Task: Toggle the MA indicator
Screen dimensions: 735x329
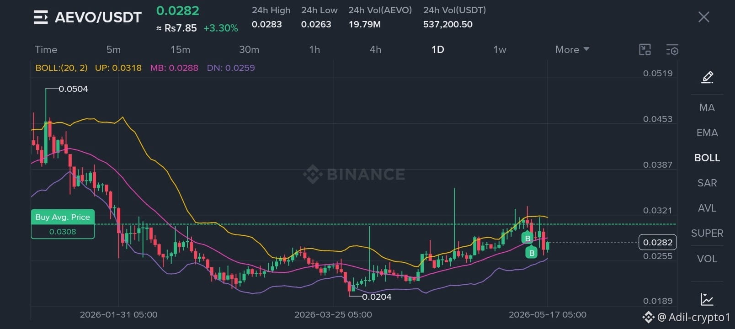Action: 707,107
